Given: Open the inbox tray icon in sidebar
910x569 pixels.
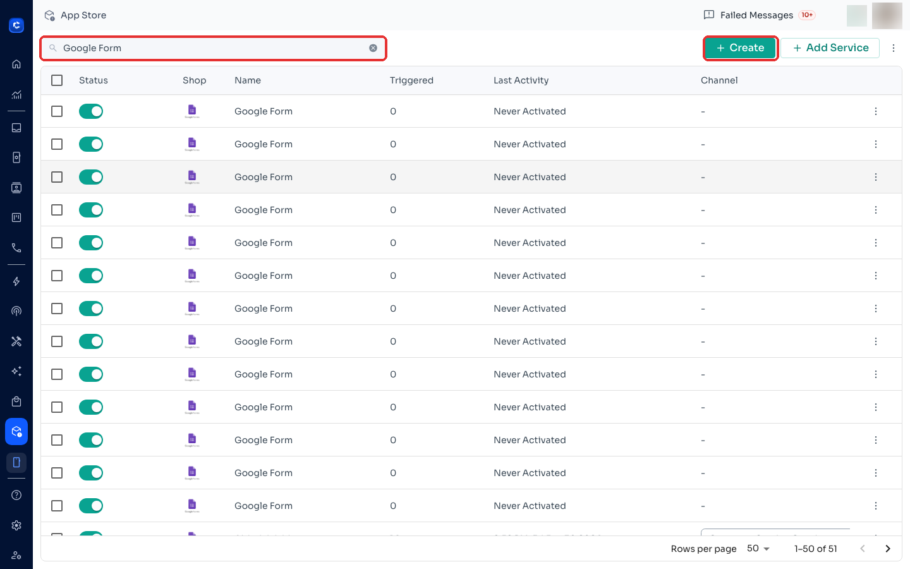Looking at the screenshot, I should (x=16, y=128).
